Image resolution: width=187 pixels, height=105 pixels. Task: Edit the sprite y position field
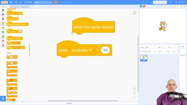pyautogui.click(x=175, y=47)
